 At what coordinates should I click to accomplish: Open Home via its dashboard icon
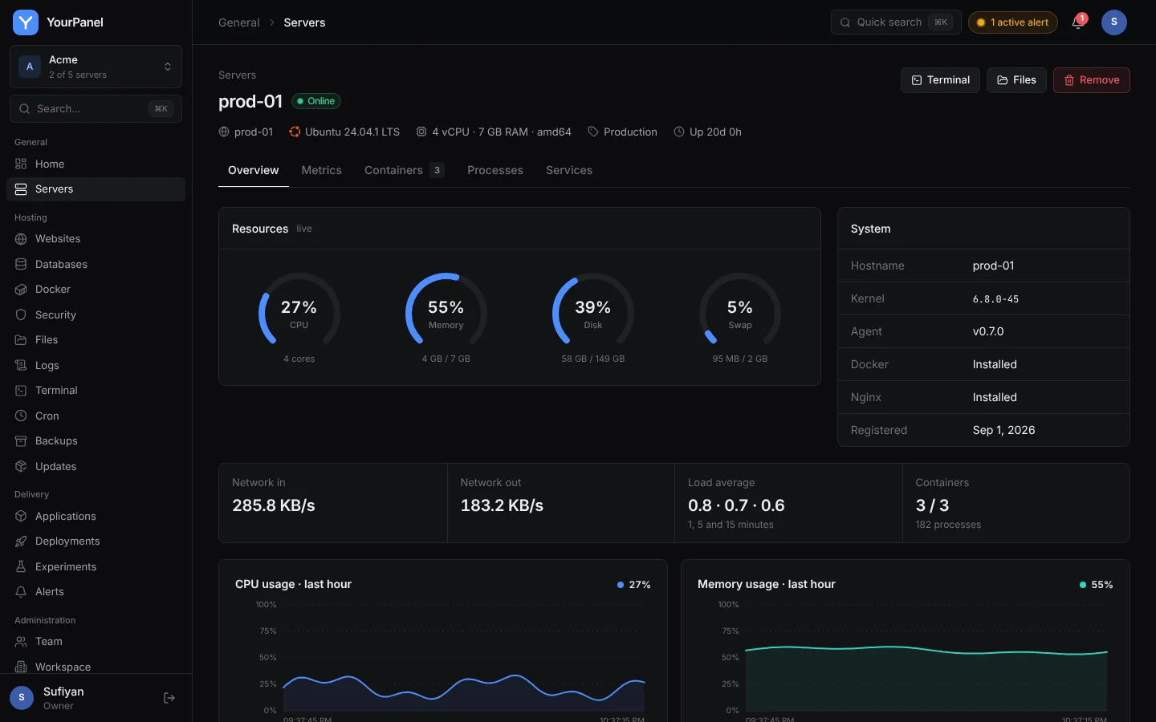(21, 164)
